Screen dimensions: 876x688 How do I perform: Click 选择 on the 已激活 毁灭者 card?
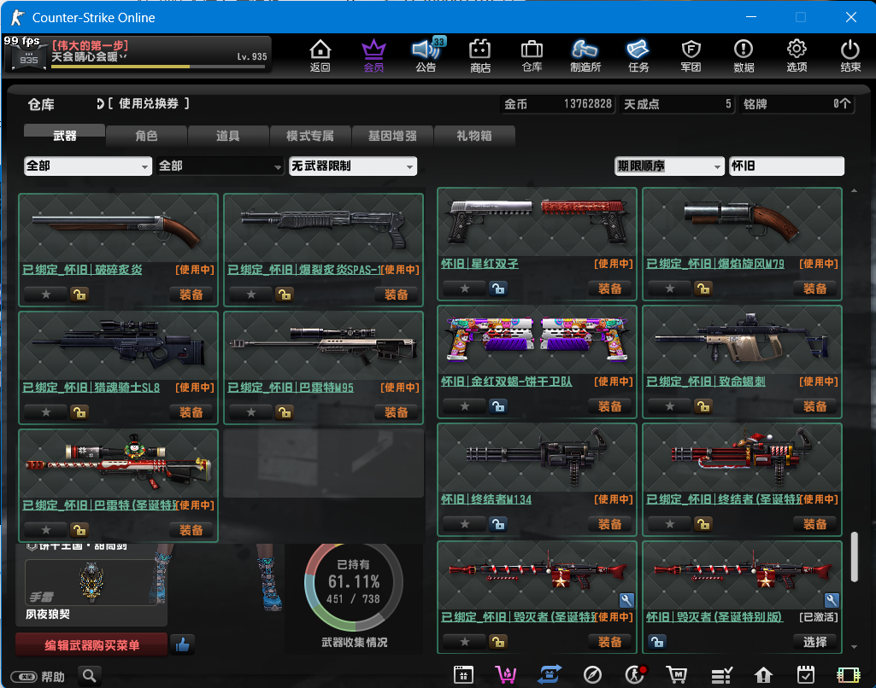[x=814, y=642]
